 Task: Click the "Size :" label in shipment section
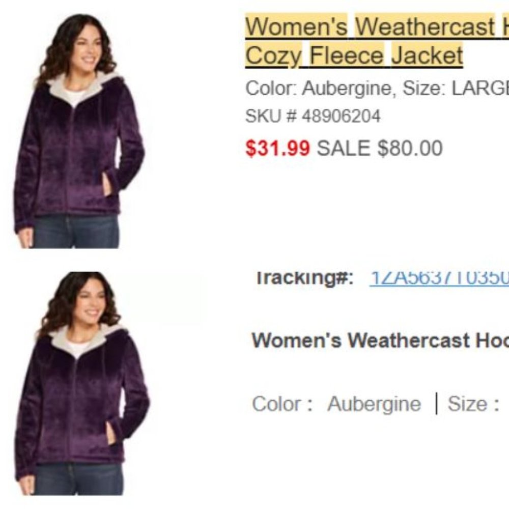click(473, 404)
